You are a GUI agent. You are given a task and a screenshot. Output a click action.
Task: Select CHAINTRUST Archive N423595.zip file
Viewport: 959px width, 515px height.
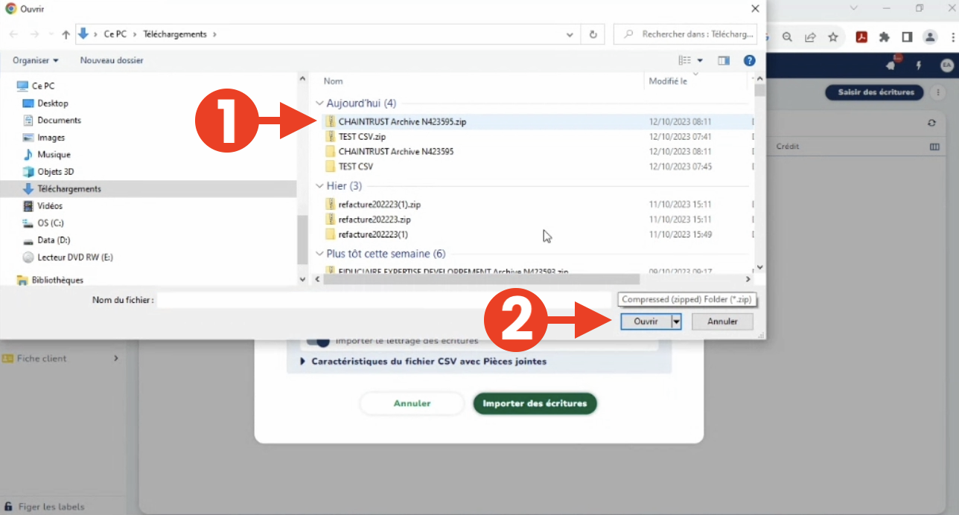point(402,121)
